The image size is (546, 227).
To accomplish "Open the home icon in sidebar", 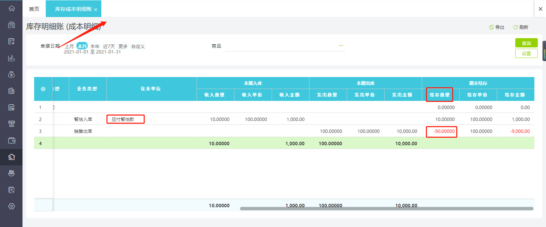I will (11, 8).
